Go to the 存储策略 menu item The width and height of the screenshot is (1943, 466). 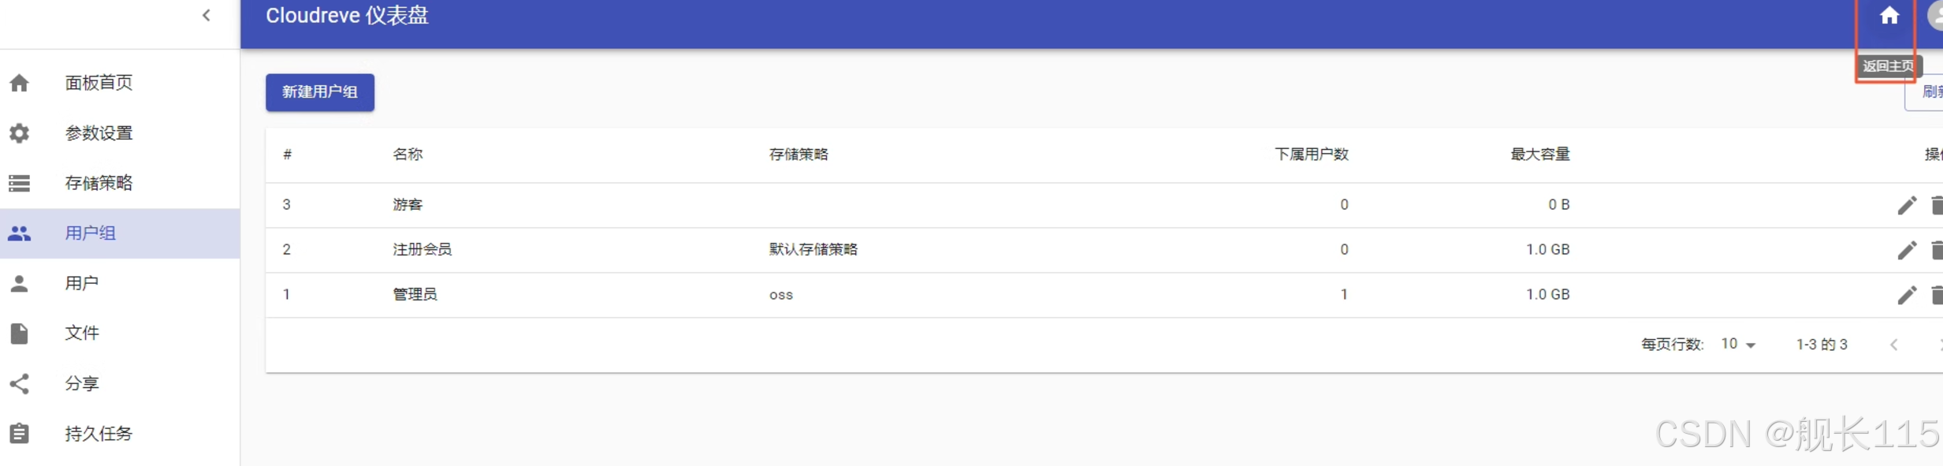(x=120, y=183)
